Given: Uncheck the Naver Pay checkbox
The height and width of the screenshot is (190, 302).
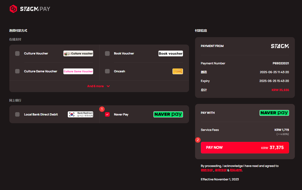Looking at the screenshot, I should tap(107, 114).
